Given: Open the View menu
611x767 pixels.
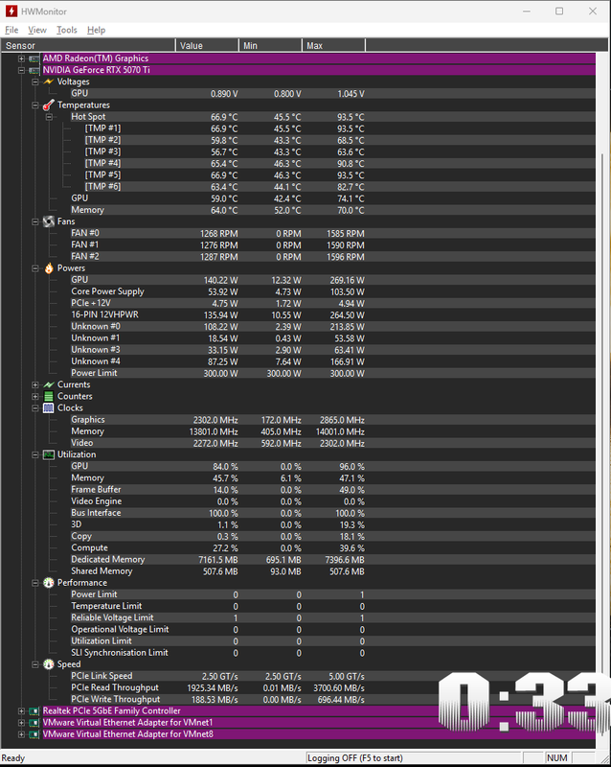Looking at the screenshot, I should 37,30.
